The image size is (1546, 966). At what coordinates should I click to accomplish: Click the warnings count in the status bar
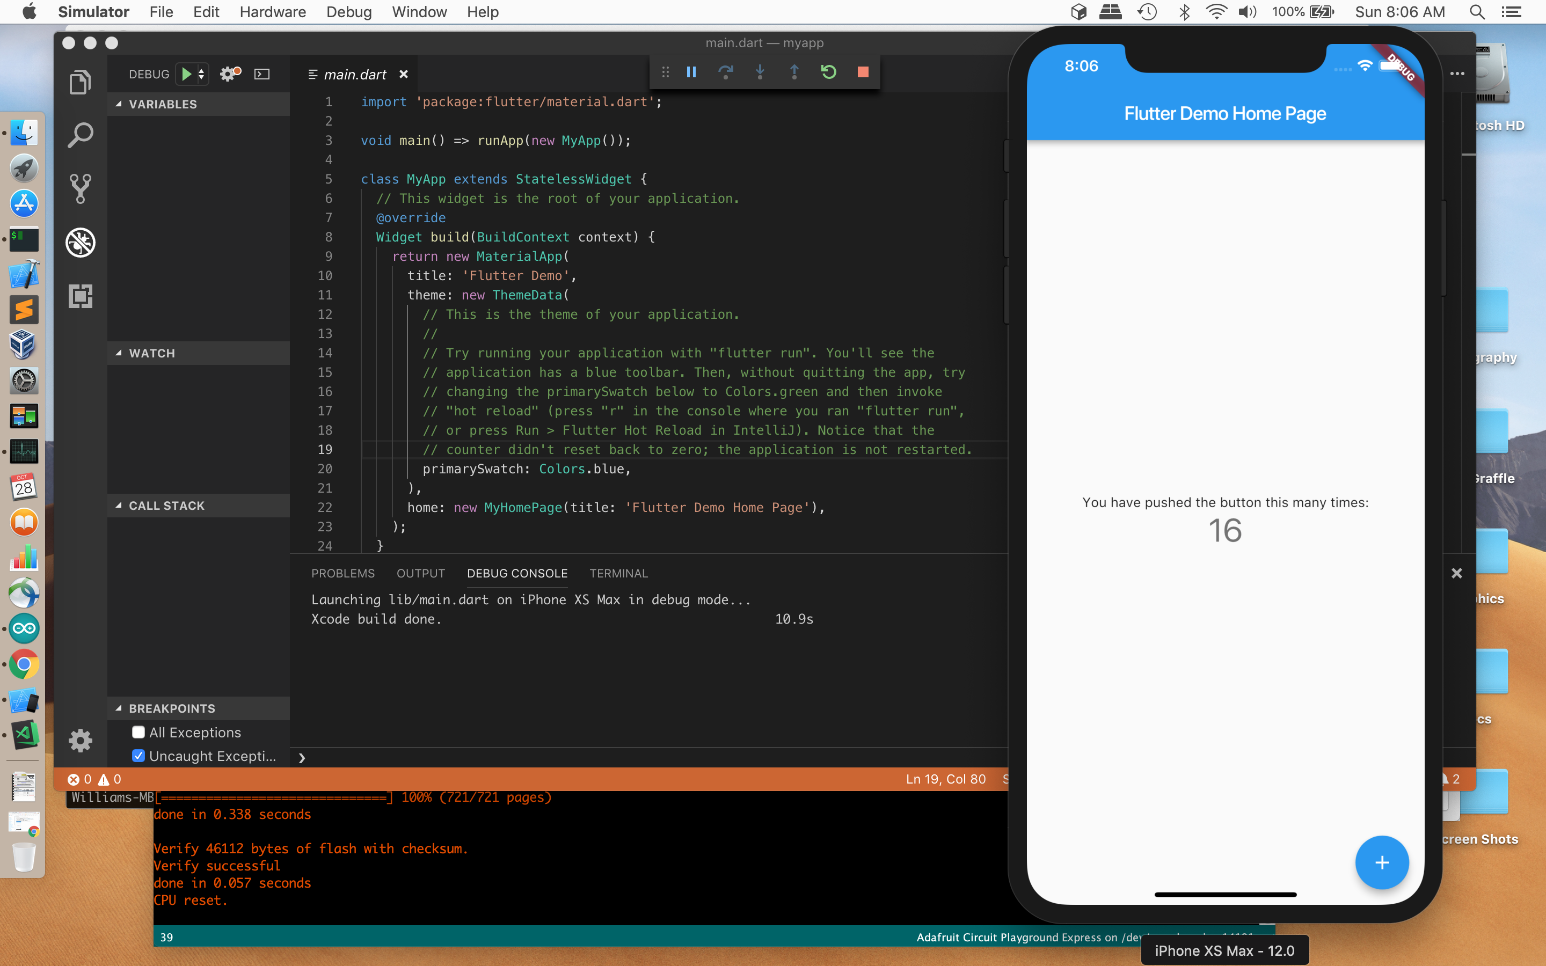click(x=110, y=779)
